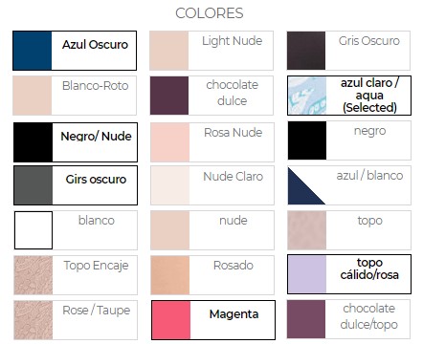Screen dimensions: 423x344
Task: Choose the plain negro color option
Action: 349,140
